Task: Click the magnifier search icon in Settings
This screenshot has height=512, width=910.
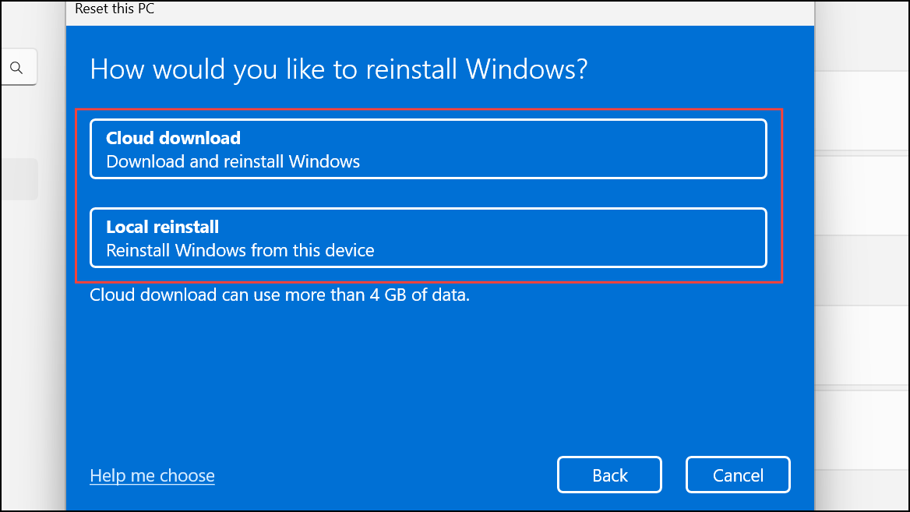Action: click(16, 68)
